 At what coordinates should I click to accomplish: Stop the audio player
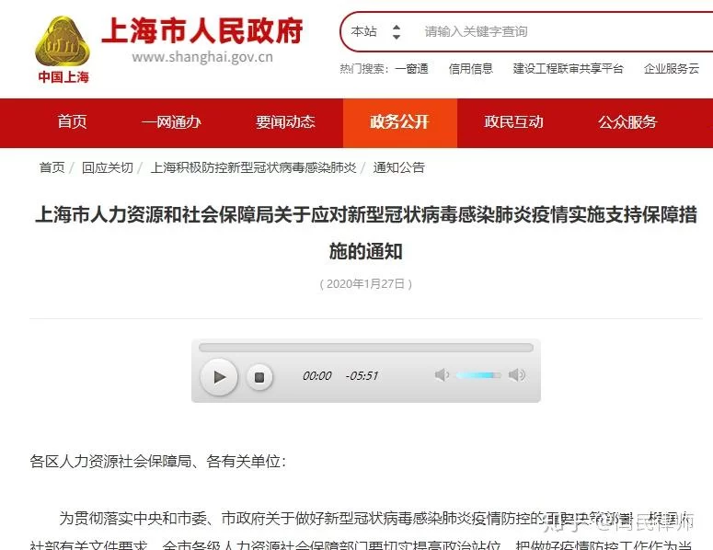(259, 376)
